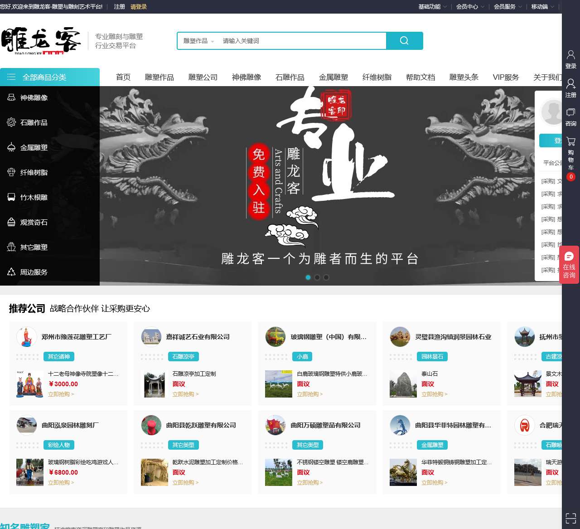The width and height of the screenshot is (580, 529).
Task: Expand the 会员服务 top menu
Action: pyautogui.click(x=507, y=7)
